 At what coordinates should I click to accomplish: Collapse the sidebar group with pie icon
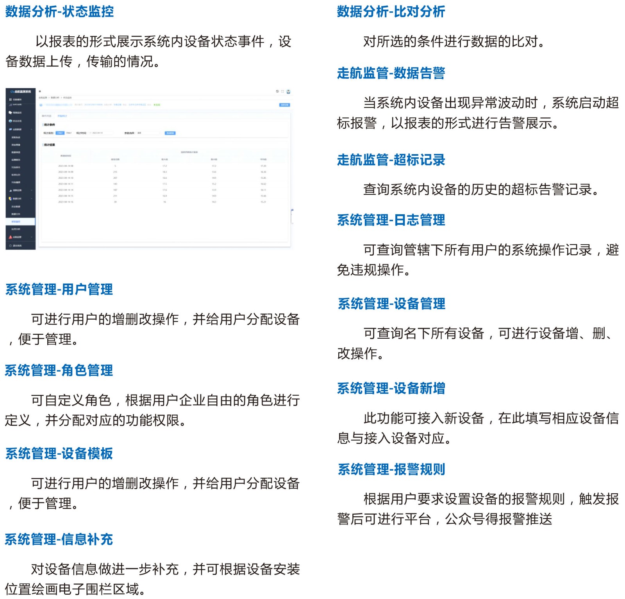pos(31,199)
